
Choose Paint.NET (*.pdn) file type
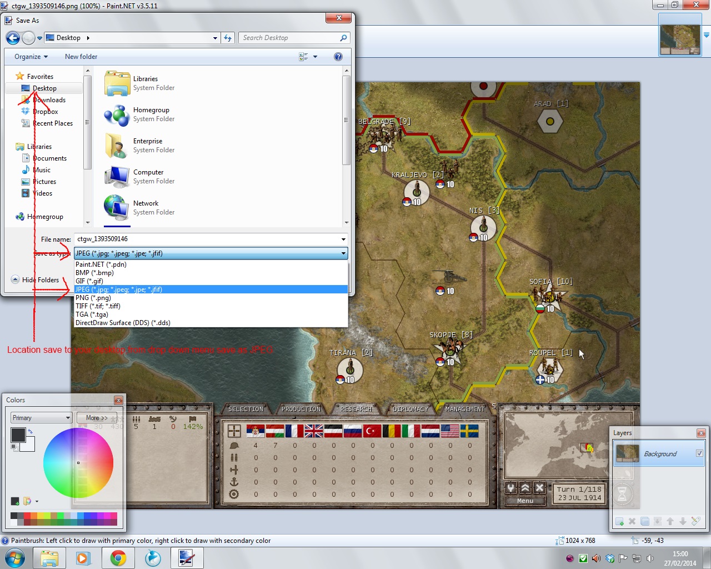(x=211, y=264)
